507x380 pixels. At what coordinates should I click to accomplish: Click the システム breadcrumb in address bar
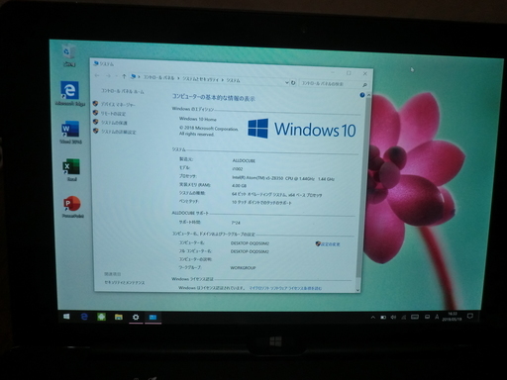[234, 80]
